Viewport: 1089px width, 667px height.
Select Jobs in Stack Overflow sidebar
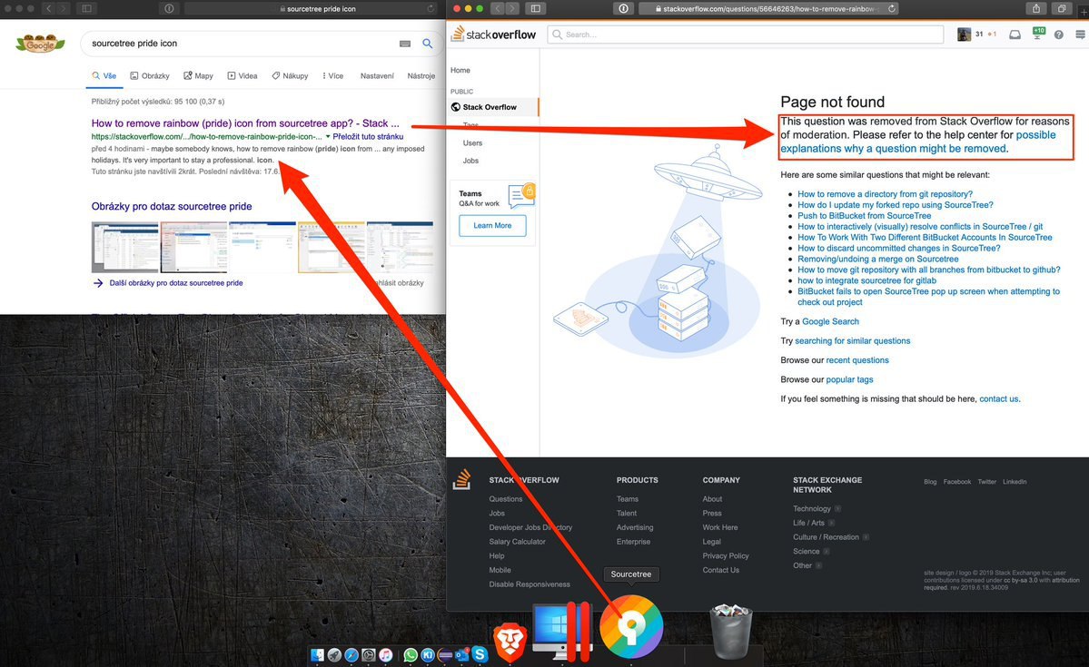[470, 161]
